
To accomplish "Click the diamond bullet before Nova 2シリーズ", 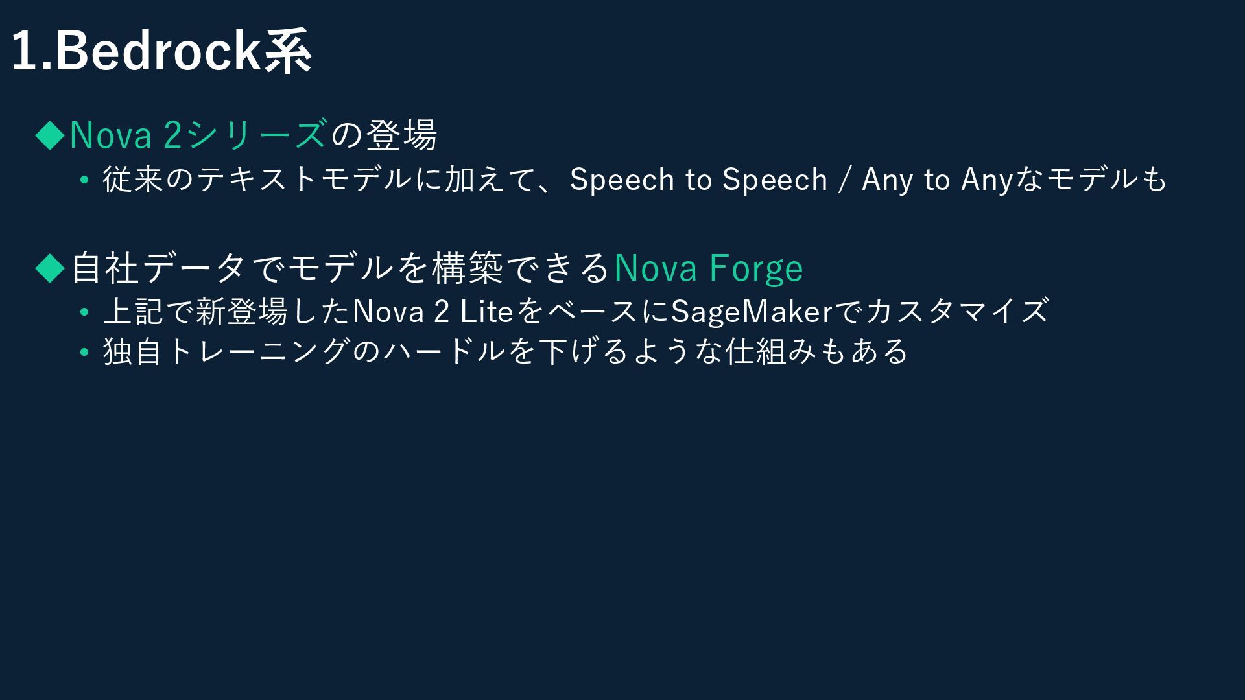I will click(x=51, y=135).
